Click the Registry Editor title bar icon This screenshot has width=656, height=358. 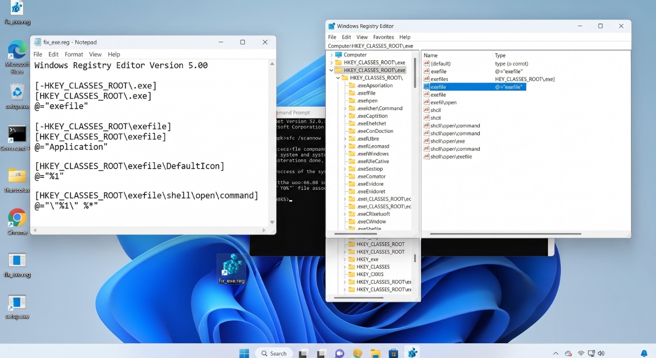tap(332, 26)
